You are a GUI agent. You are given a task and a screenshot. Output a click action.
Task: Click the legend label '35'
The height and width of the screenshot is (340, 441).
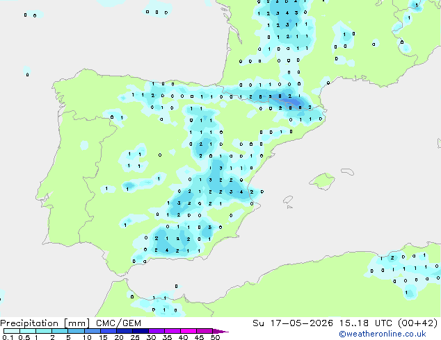[x=167, y=337]
